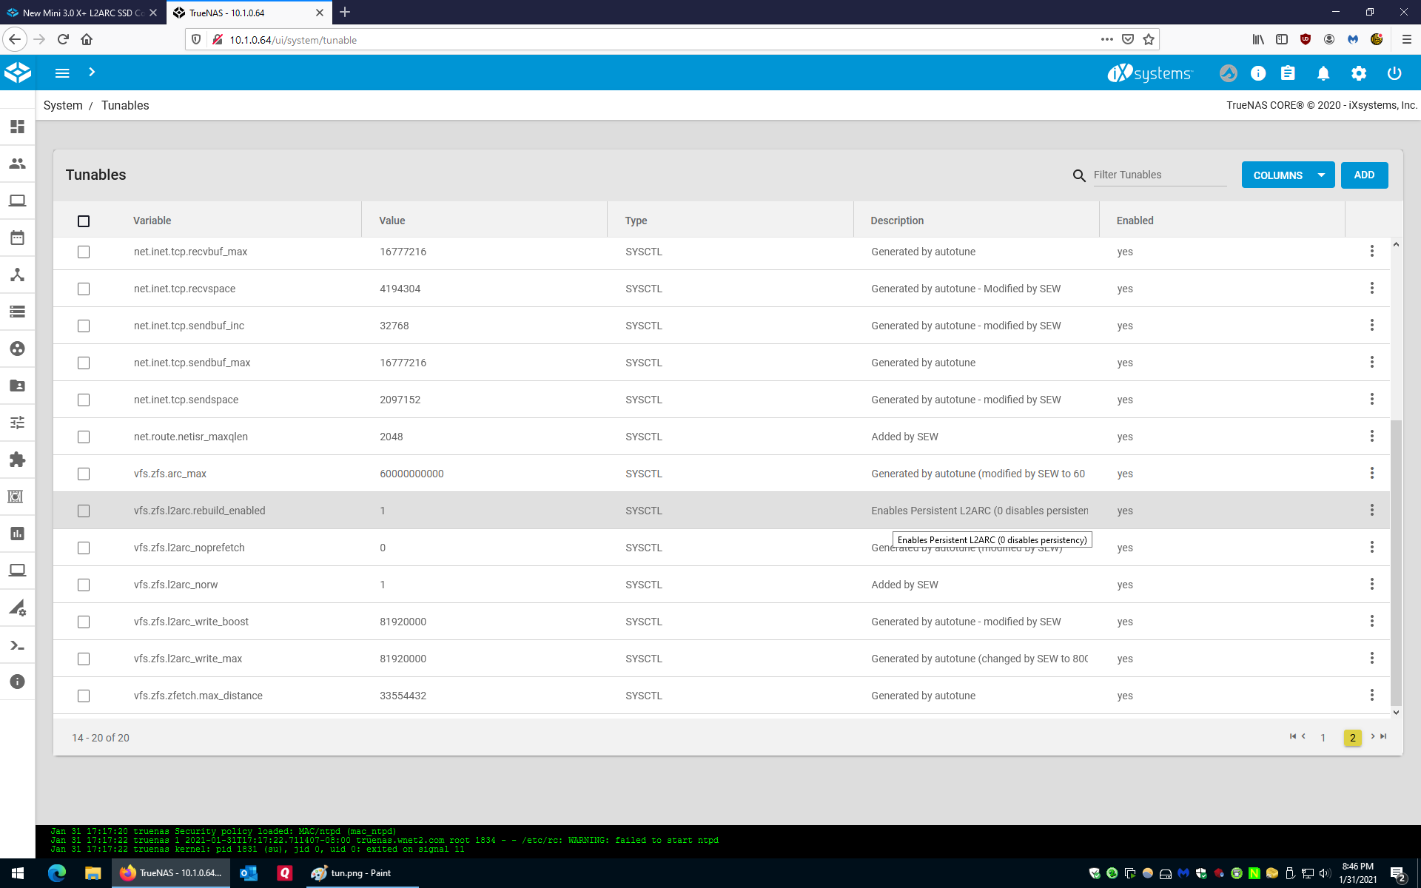Viewport: 1421px width, 888px height.
Task: Click the ADD button
Action: pyautogui.click(x=1364, y=175)
